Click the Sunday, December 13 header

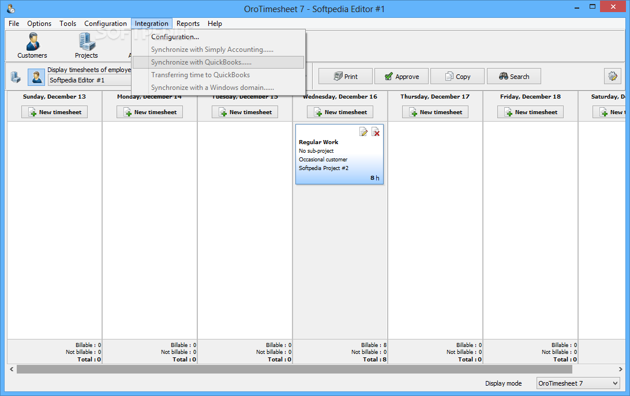coord(54,96)
